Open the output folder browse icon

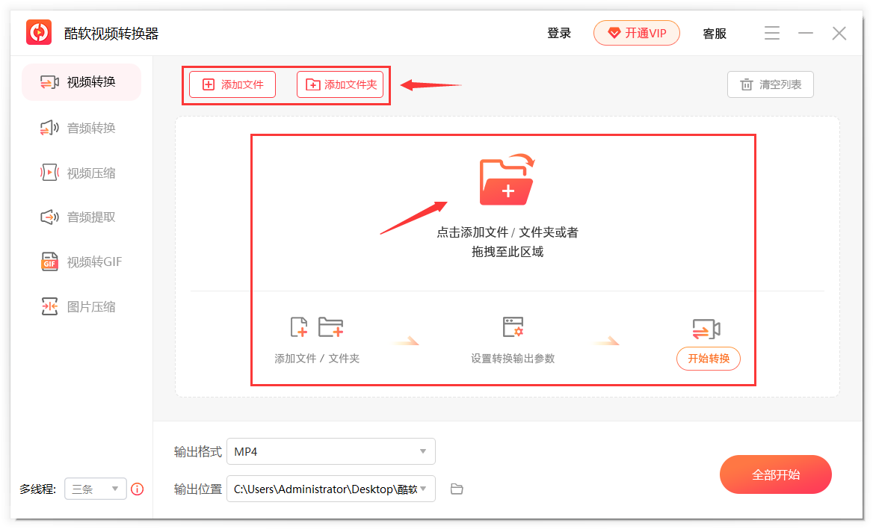pos(457,489)
